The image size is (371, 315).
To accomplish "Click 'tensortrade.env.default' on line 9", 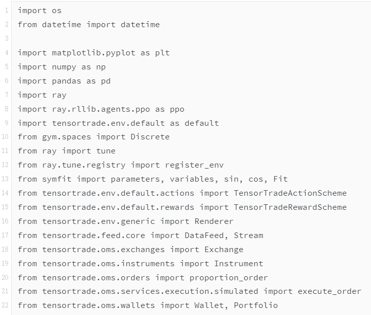I will coord(108,123).
